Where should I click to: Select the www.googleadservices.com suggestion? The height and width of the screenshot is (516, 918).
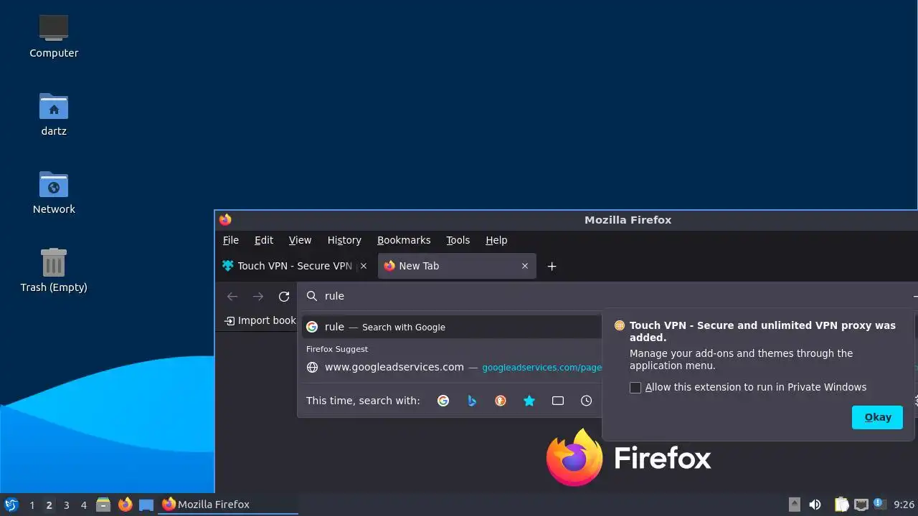(451, 367)
